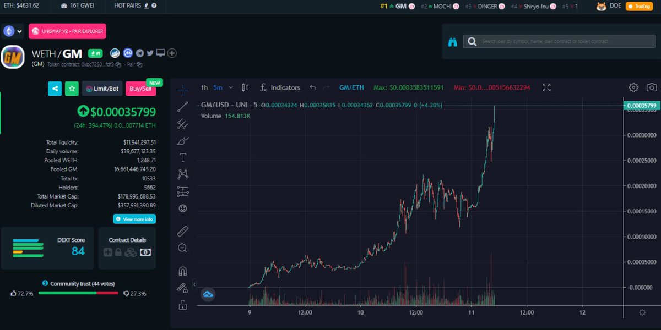Open chart settings gear
The height and width of the screenshot is (330, 661).
pyautogui.click(x=633, y=87)
